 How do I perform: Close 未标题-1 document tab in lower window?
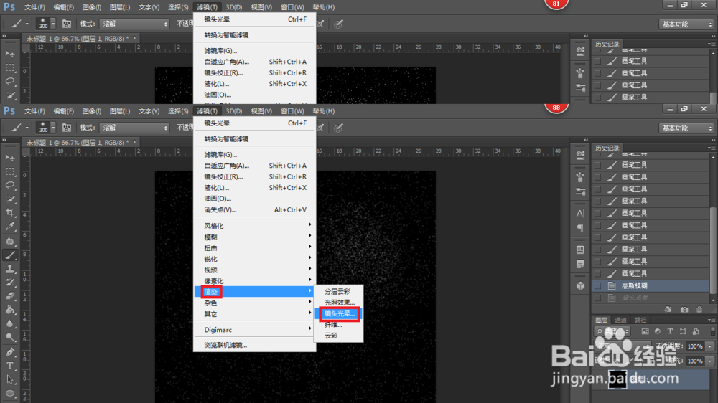135,142
